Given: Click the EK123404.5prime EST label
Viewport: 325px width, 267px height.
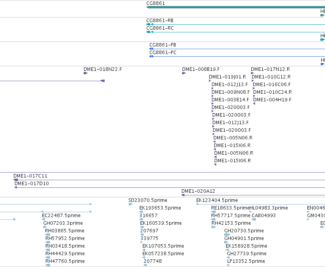Looking at the screenshot, I should click(217, 200).
